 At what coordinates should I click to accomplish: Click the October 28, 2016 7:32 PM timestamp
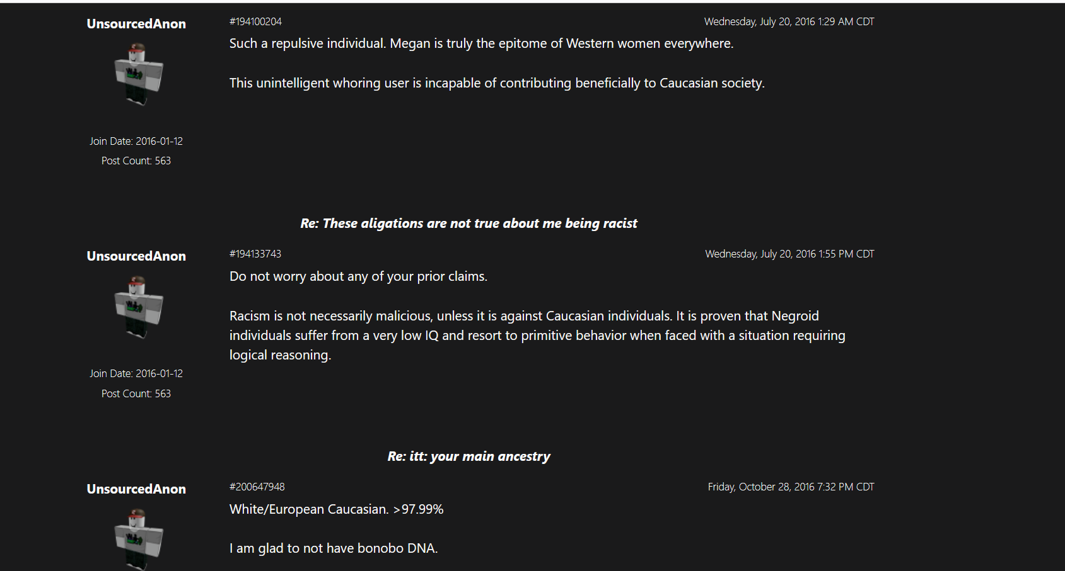tap(791, 487)
